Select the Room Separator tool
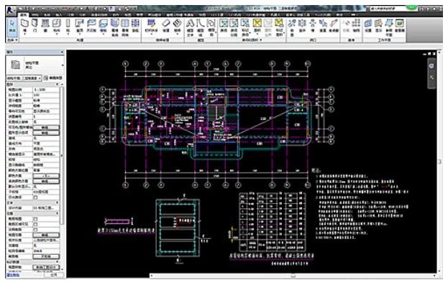 click(234, 27)
